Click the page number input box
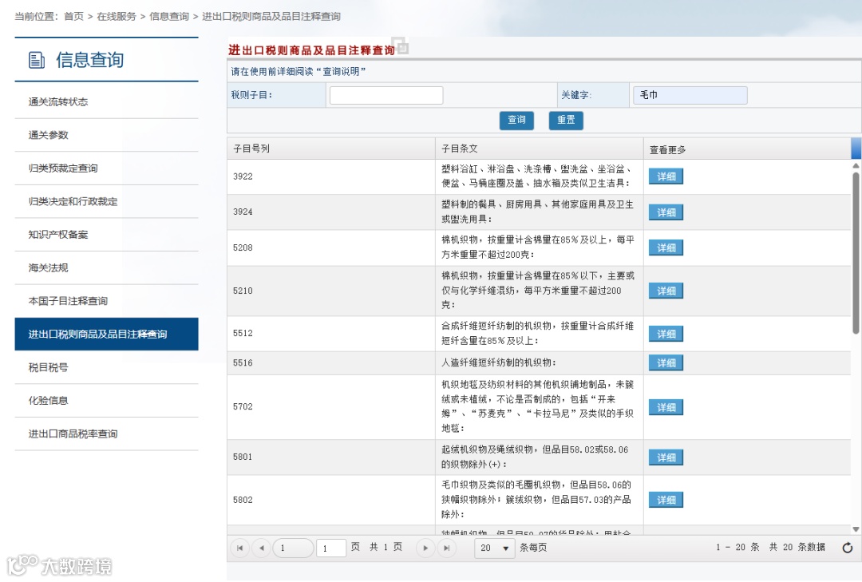 pos(331,548)
